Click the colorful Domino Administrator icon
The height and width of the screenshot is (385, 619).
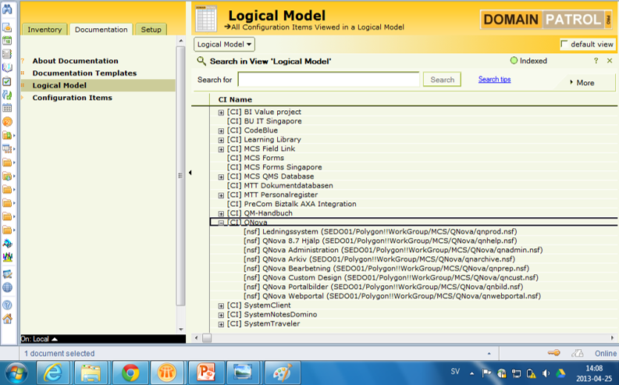pyautogui.click(x=7, y=257)
